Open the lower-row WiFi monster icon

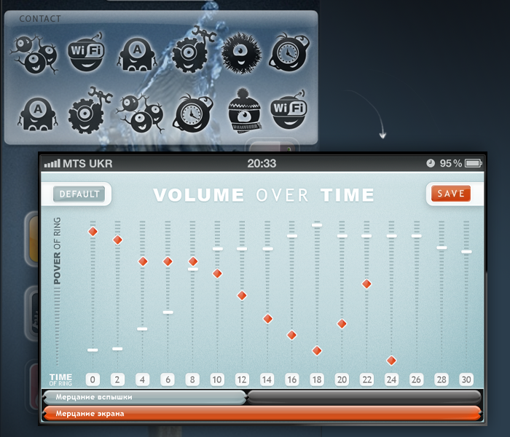(289, 110)
